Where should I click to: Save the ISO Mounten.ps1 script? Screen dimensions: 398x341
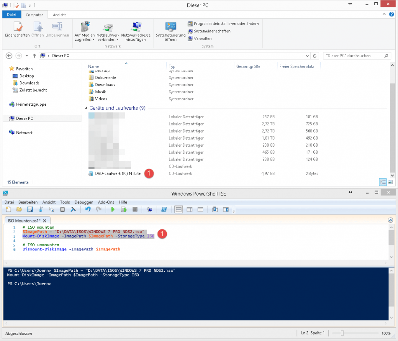click(30, 209)
